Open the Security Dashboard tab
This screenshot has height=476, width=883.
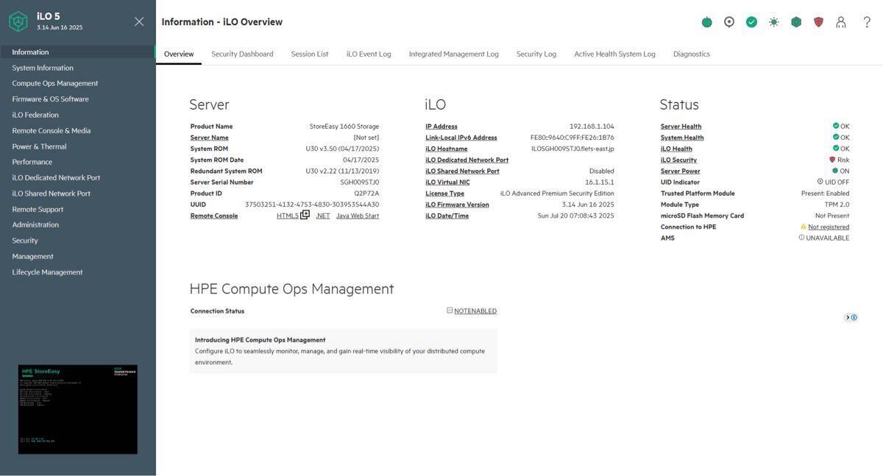click(242, 54)
